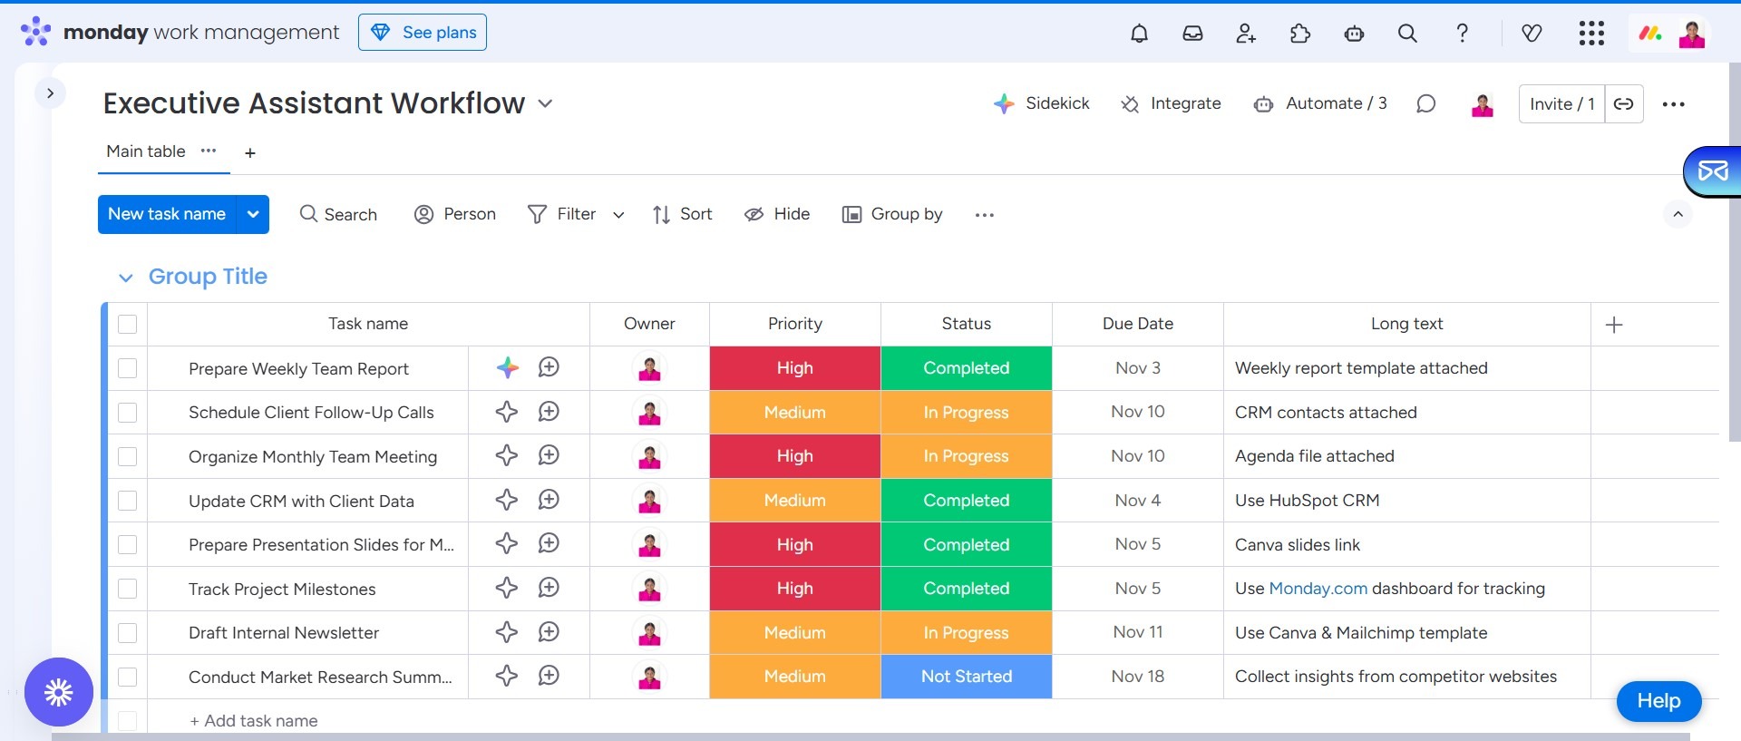
Task: Tick the checkbox for Prepare Weekly Team Report
Action: point(128,368)
